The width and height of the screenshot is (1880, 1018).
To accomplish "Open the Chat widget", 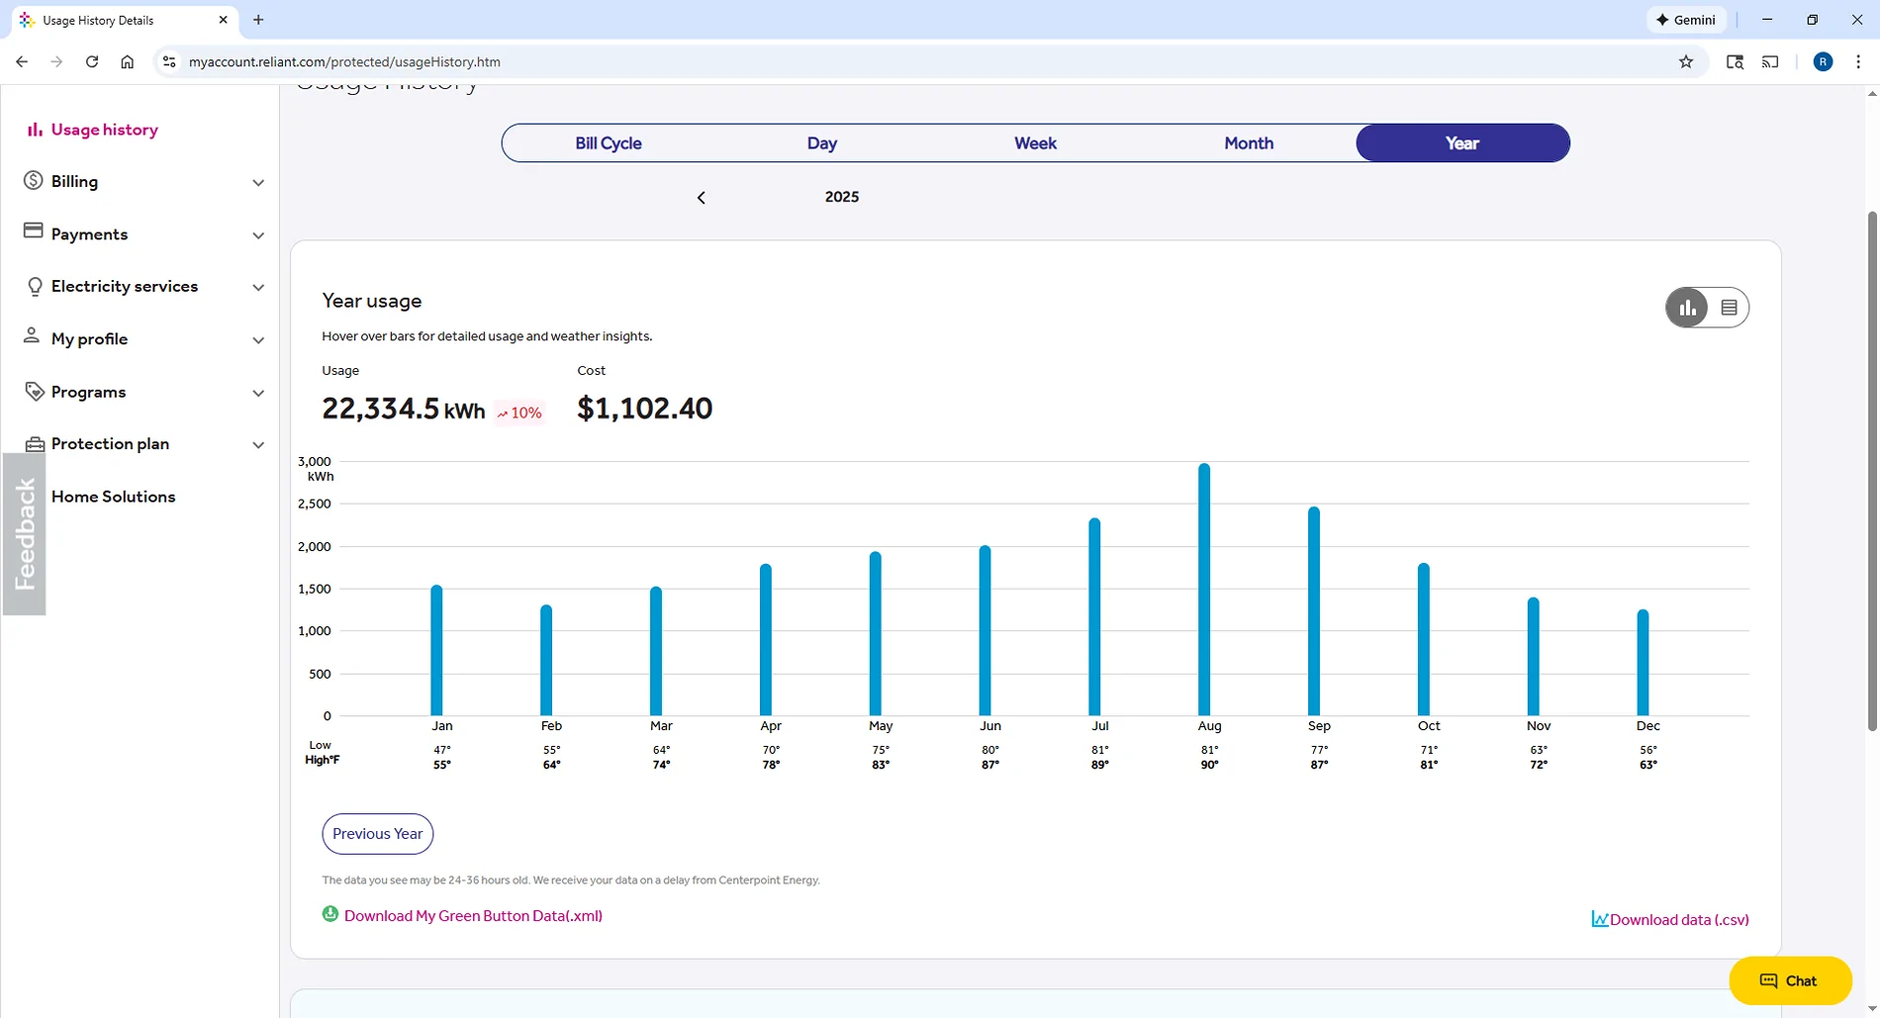I will click(1789, 981).
